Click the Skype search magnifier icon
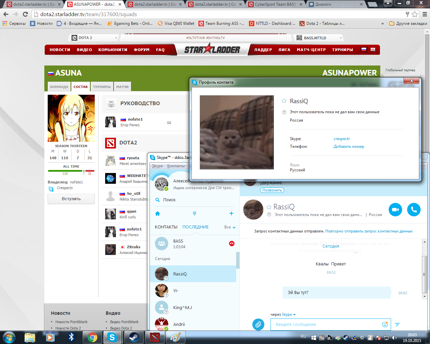This screenshot has width=430, height=344. click(x=158, y=200)
